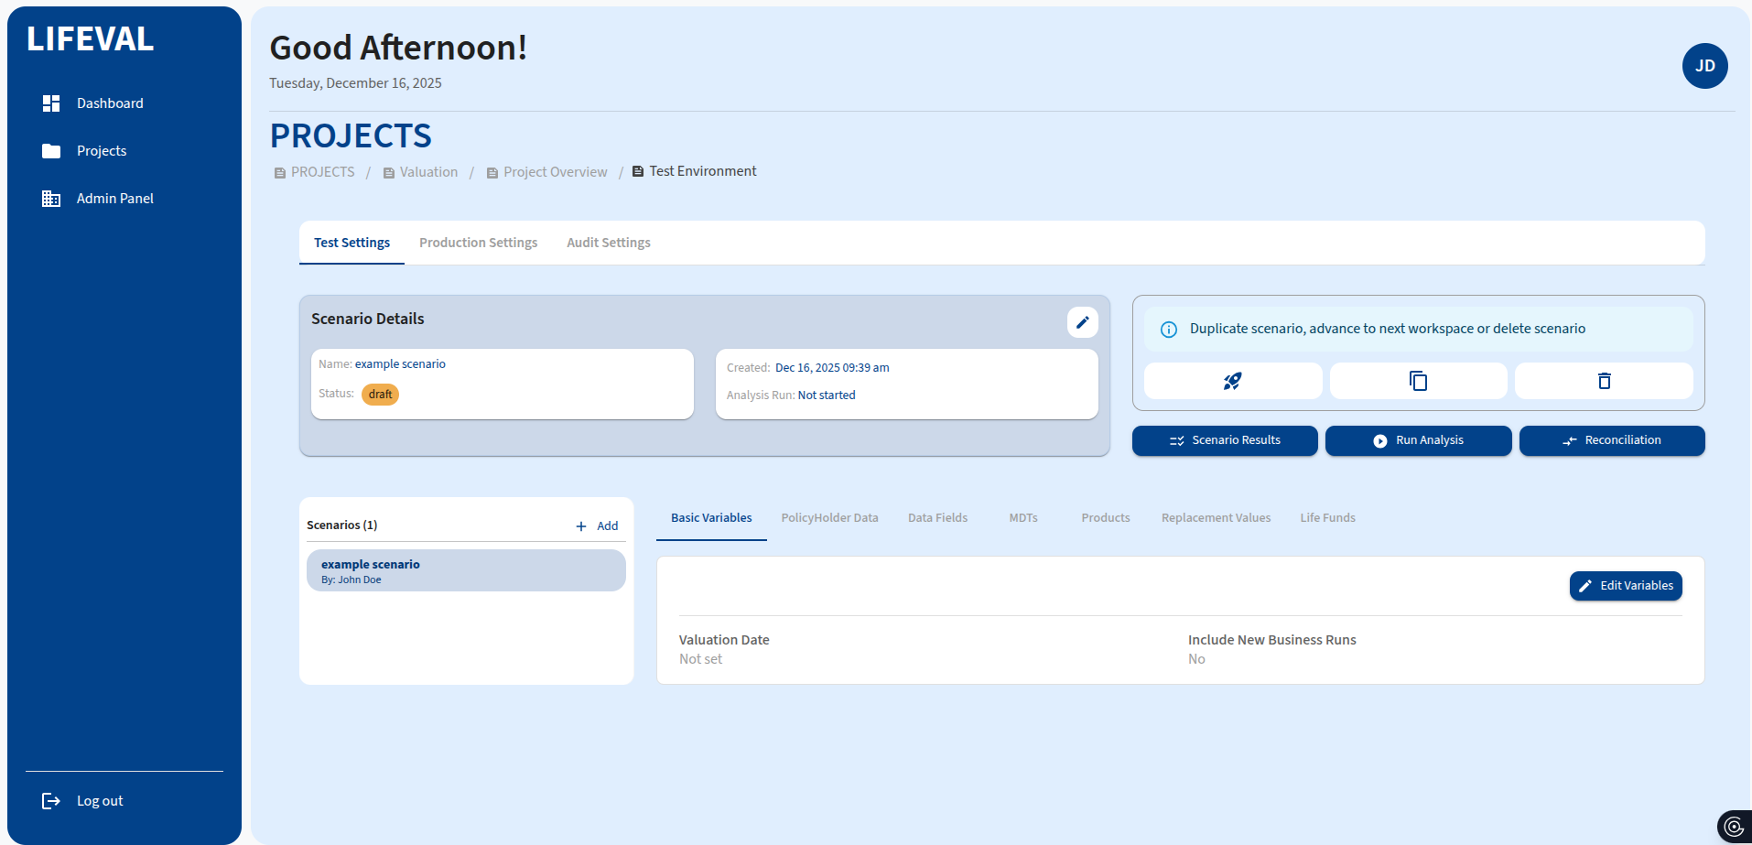Open the JD user avatar
Image resolution: width=1752 pixels, height=845 pixels.
tap(1704, 66)
